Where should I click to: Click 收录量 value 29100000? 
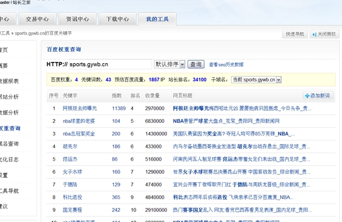(x=156, y=210)
